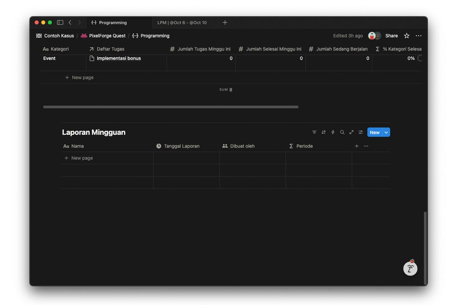Open a new tab with plus button
Viewport: 457px width, 305px height.
click(225, 22)
